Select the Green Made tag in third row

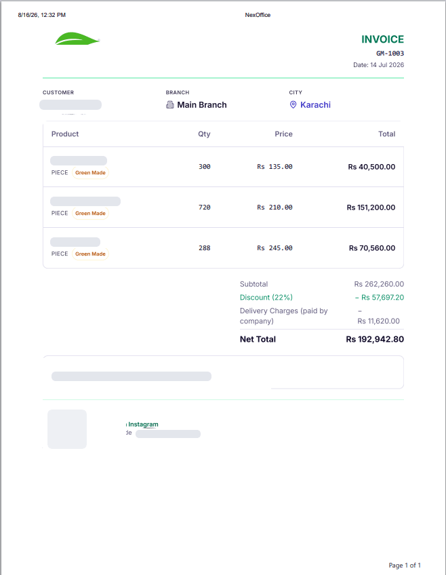(x=90, y=254)
